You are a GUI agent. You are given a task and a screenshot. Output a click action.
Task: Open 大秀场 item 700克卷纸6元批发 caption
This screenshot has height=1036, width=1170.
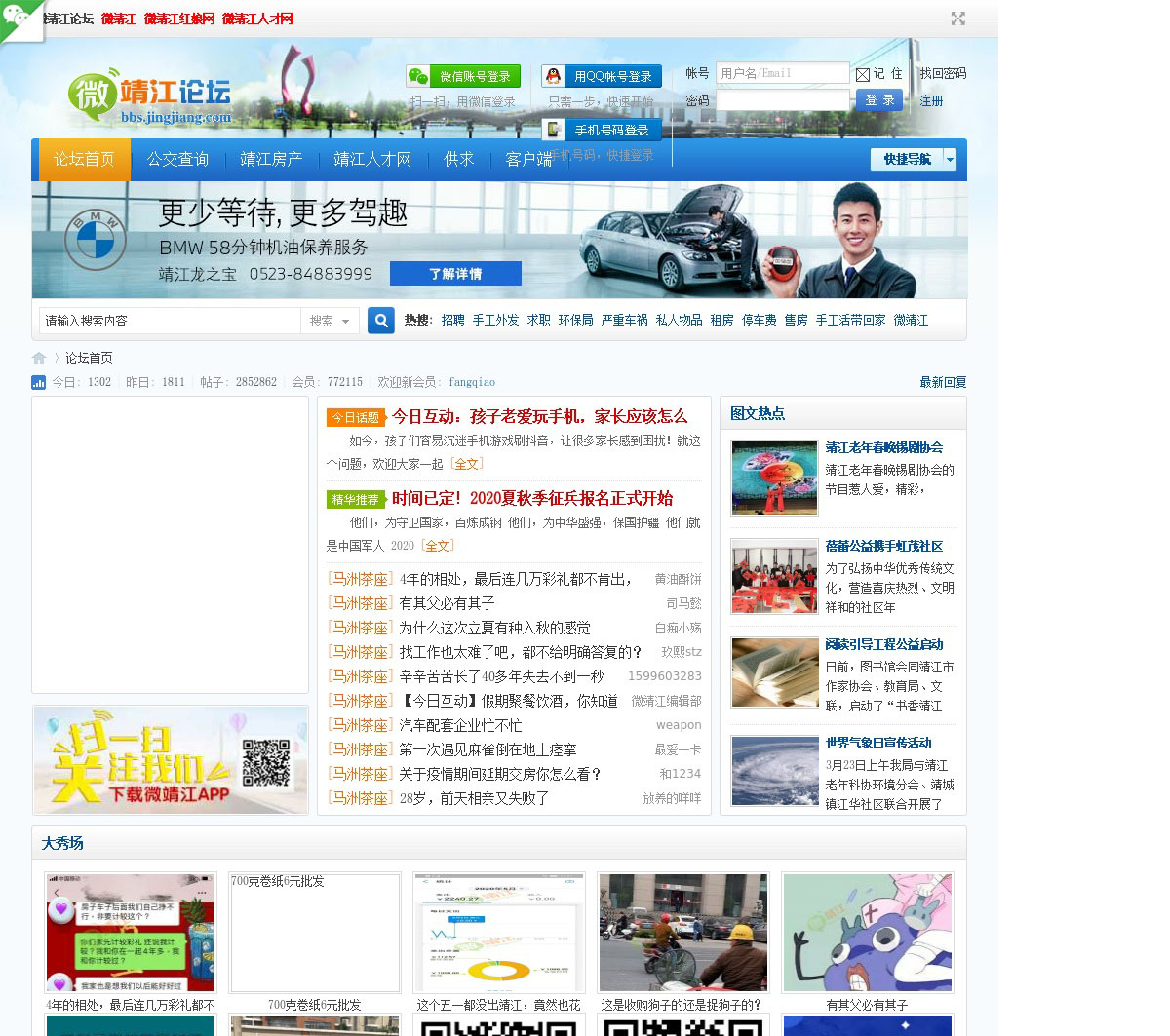pos(314,1005)
